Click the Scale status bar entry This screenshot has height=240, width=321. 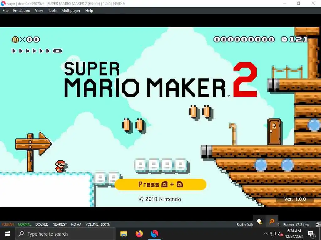click(245, 225)
